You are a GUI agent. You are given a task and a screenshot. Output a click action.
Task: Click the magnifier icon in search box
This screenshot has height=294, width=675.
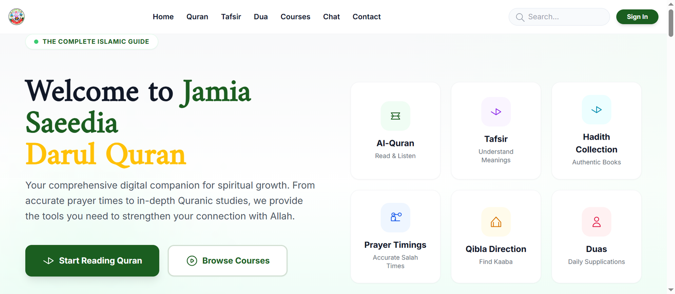[x=520, y=17]
